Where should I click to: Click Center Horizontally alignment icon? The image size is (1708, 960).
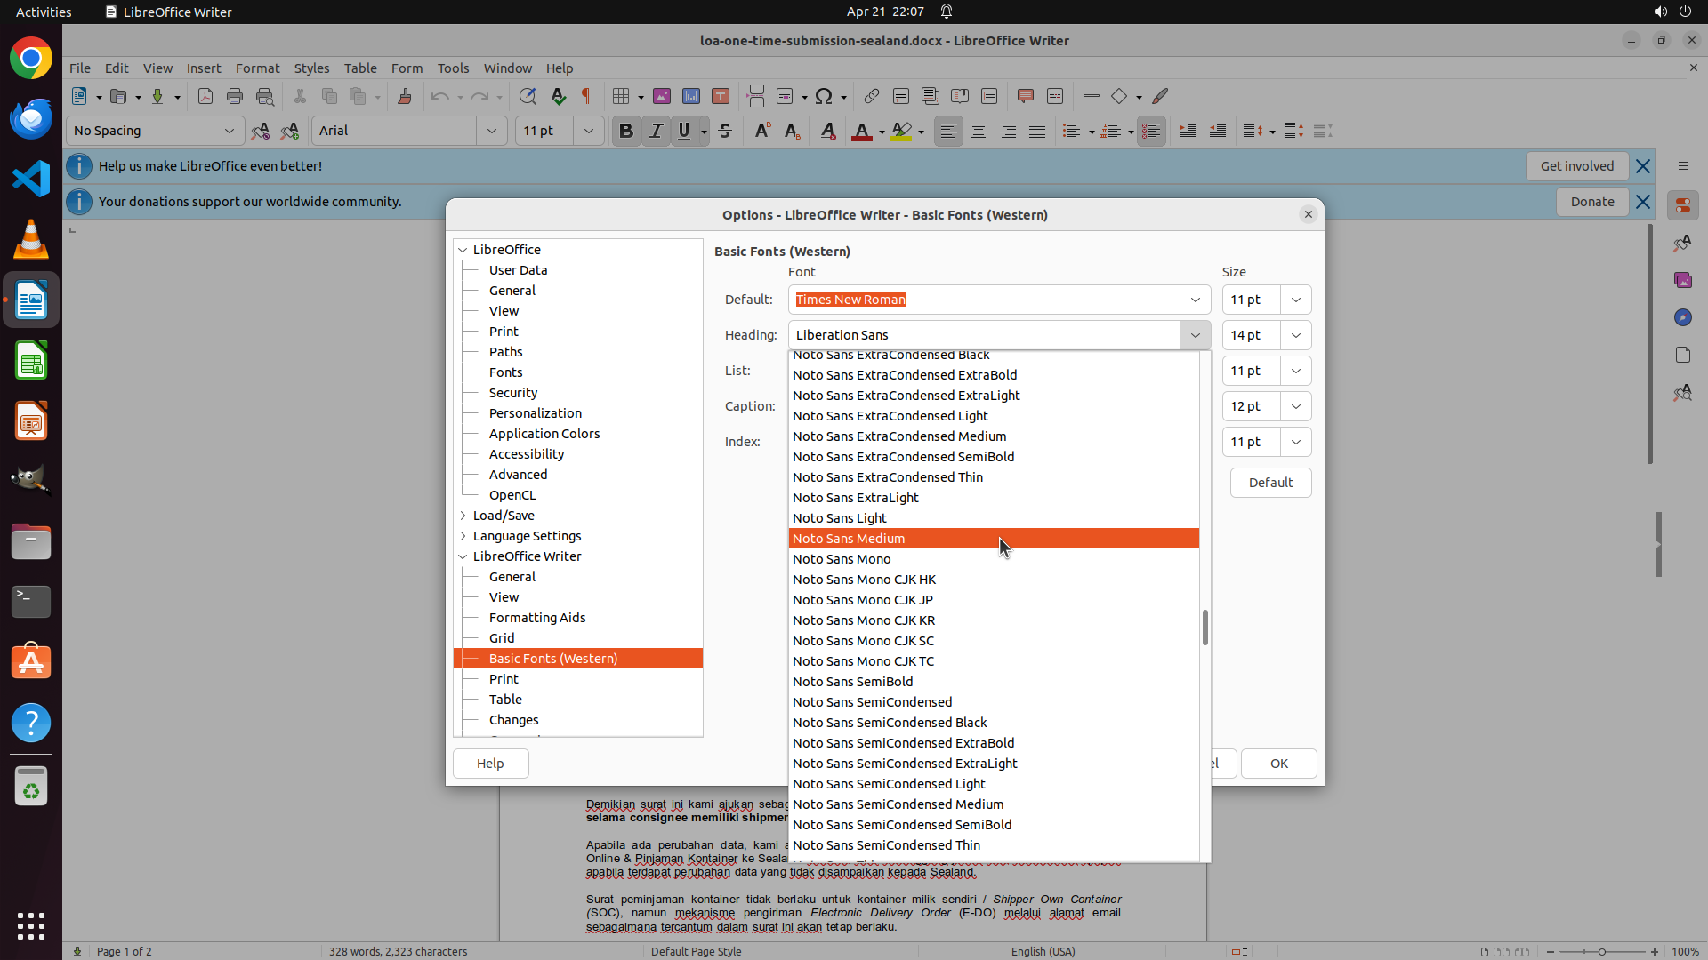click(x=979, y=131)
